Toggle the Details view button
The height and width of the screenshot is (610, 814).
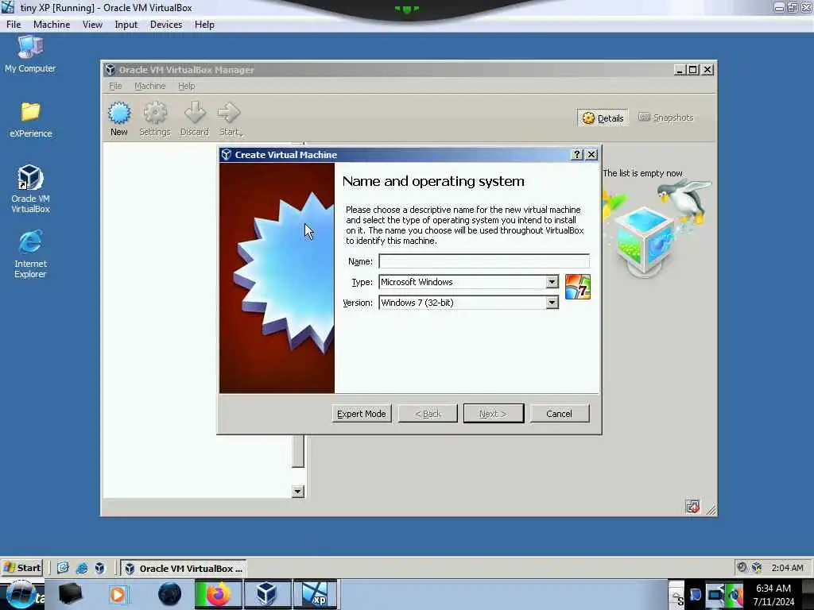click(x=603, y=118)
